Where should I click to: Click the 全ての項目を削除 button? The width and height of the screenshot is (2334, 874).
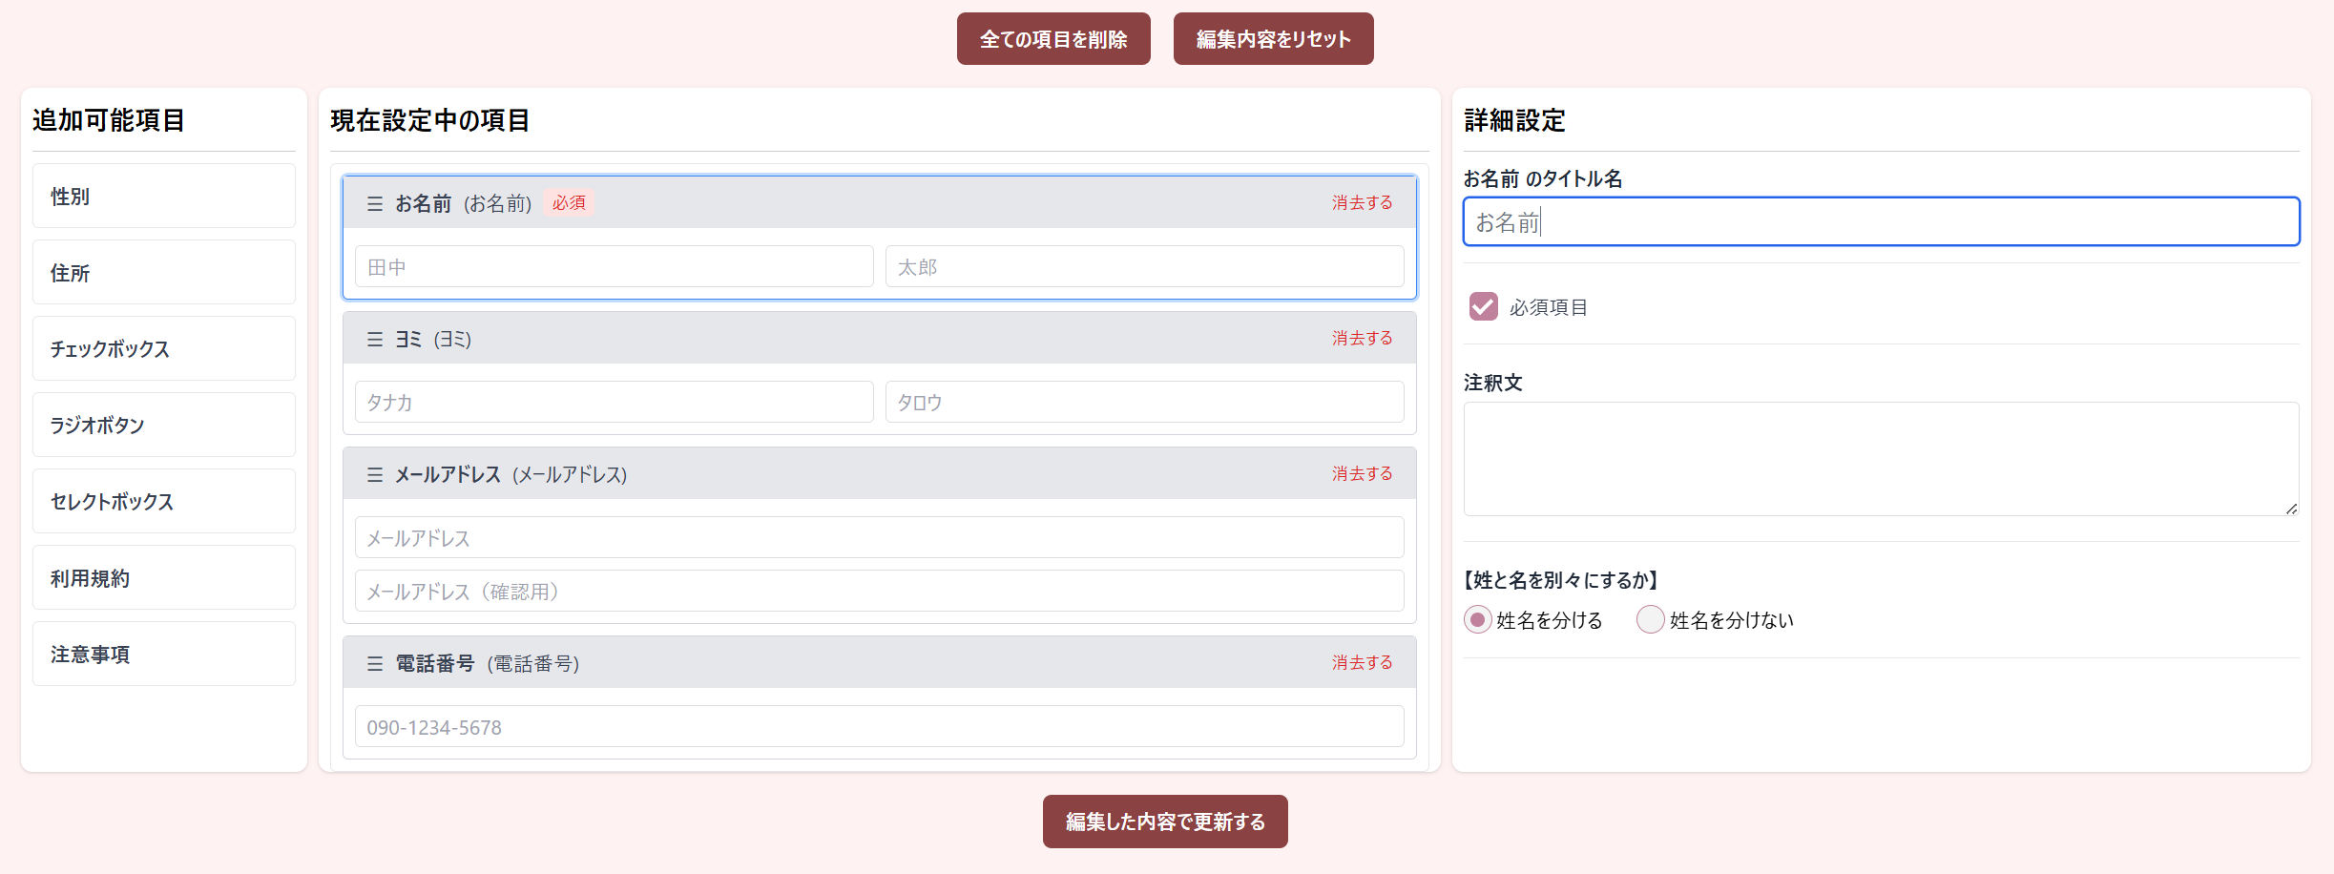(1053, 38)
